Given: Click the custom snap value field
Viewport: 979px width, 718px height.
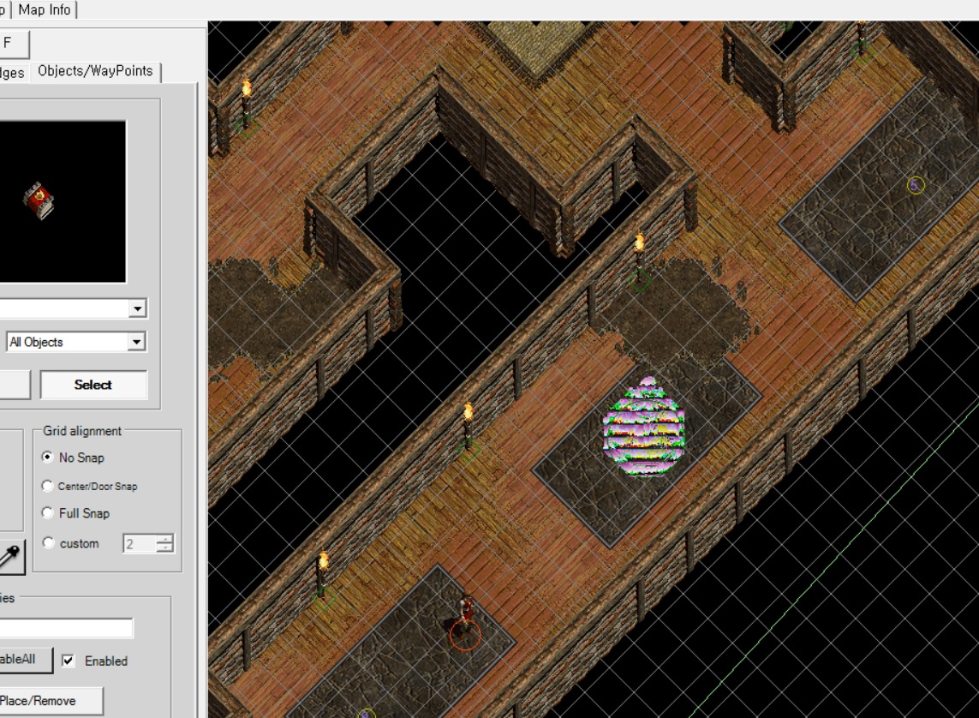Looking at the screenshot, I should pos(140,544).
